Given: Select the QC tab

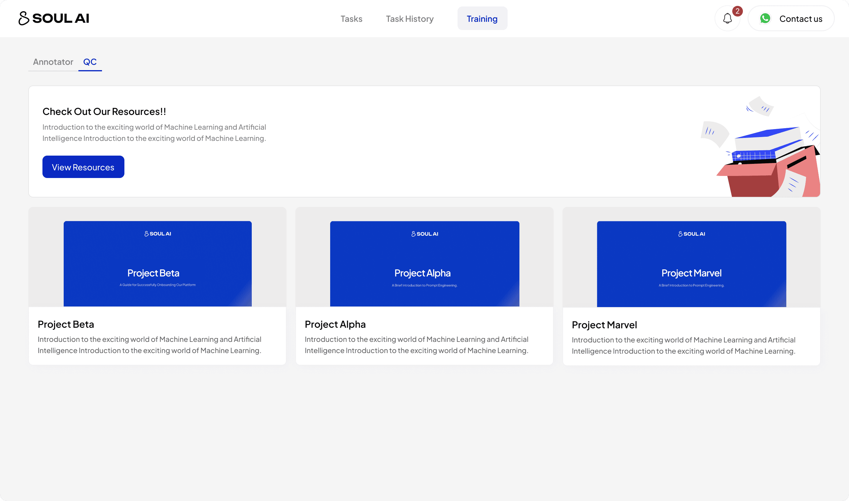Looking at the screenshot, I should 90,62.
